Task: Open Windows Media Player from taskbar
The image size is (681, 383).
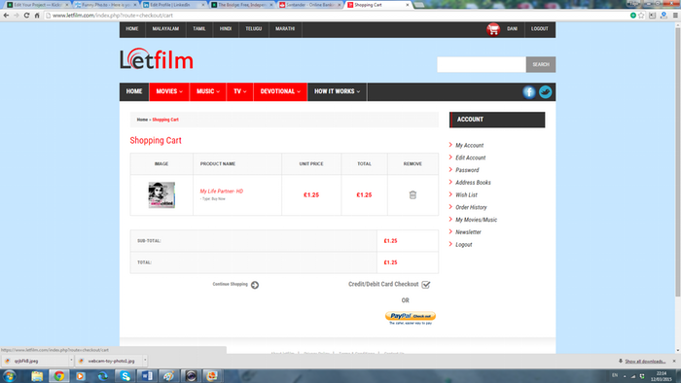Action: coord(81,375)
